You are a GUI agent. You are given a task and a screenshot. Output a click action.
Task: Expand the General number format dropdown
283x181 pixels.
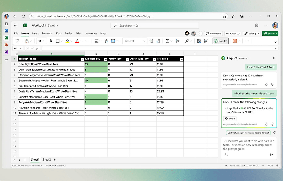pos(144,41)
